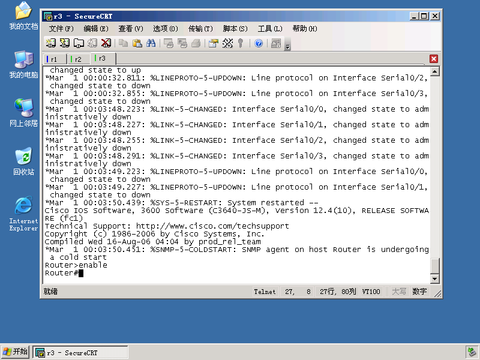Click the Quick Connect lightning icon
This screenshot has width=480, height=360.
pyautogui.click(x=65, y=43)
